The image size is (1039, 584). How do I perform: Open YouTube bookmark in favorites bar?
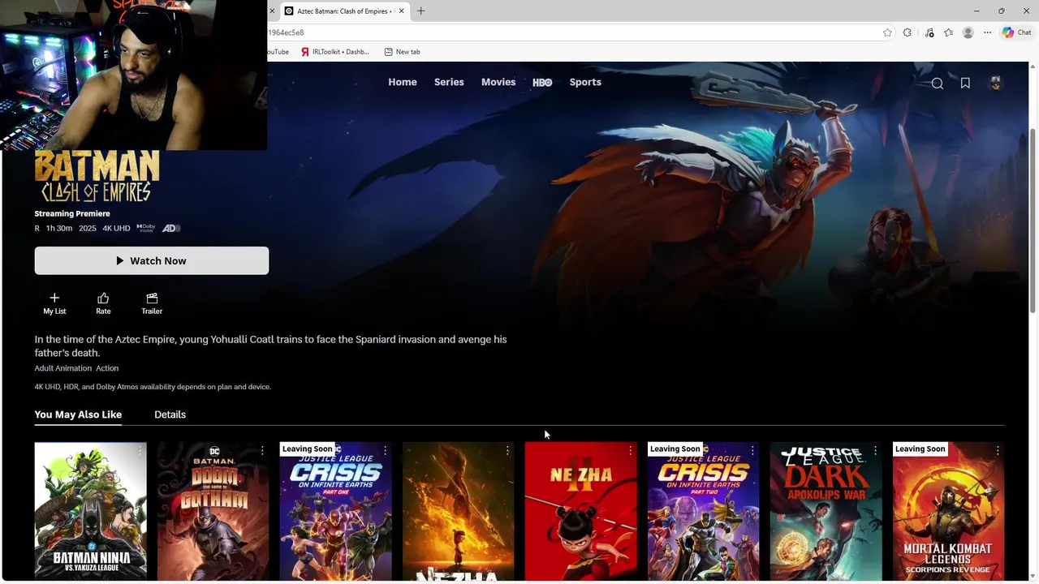pos(278,52)
